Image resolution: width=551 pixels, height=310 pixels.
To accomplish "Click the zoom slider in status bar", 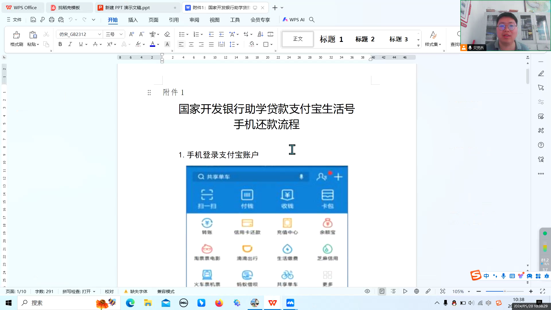I will point(505,291).
